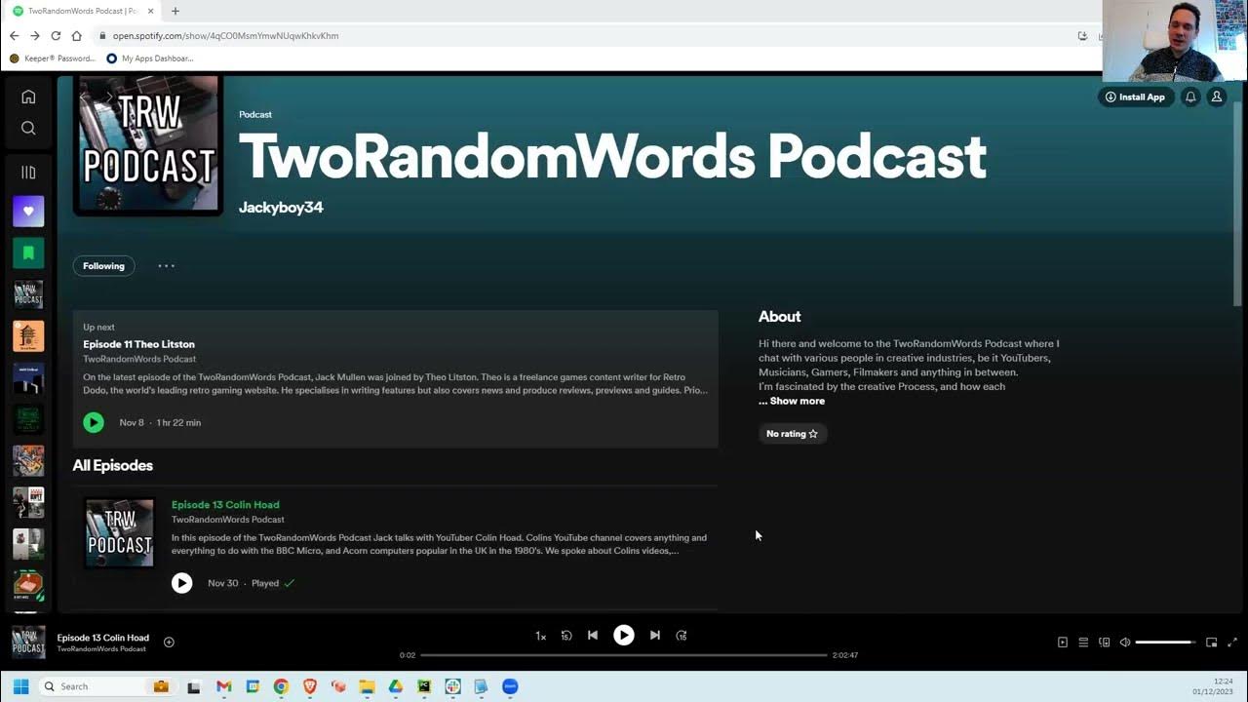Open the Now Playing view icon
Screen dimensions: 1248x702
tap(1062, 642)
